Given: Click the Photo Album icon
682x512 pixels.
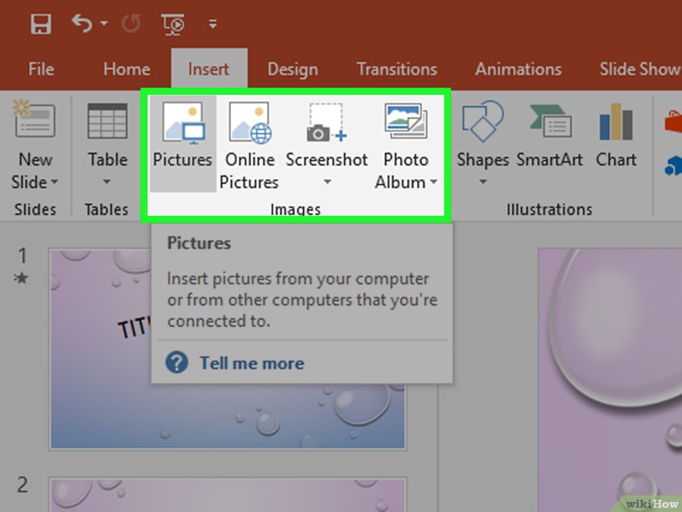Looking at the screenshot, I should click(x=406, y=121).
